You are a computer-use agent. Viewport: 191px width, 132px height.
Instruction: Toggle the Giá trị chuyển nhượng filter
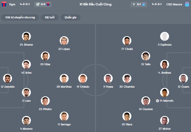20,17
